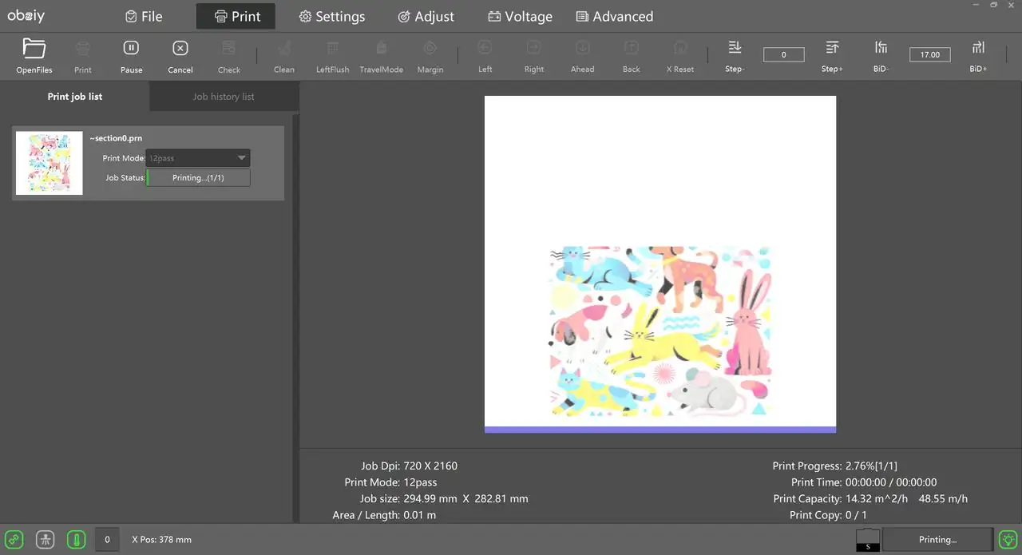Click the ink level S indicator

point(868,540)
